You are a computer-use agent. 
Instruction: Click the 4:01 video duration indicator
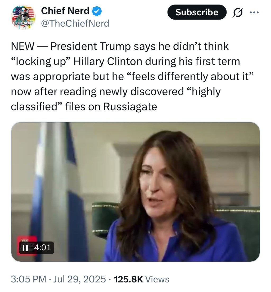tap(43, 248)
